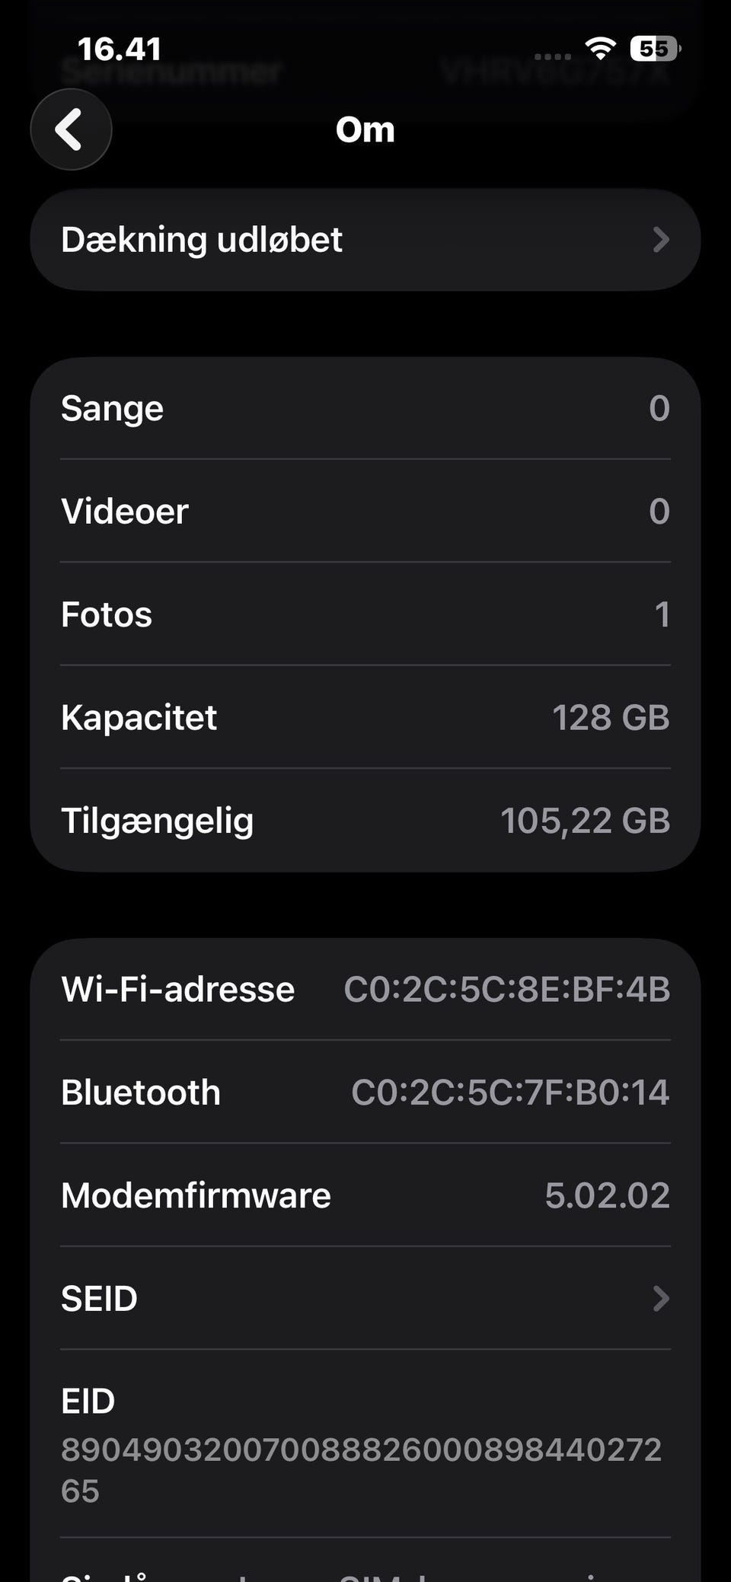This screenshot has width=731, height=1582.
Task: Tap the Wi-Fi status icon
Action: point(600,49)
